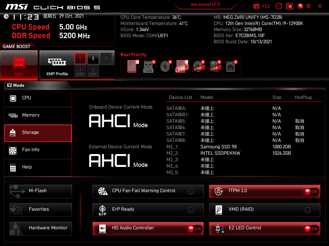329x246 pixels.
Task: Click the system clock icon
Action: tap(6, 17)
